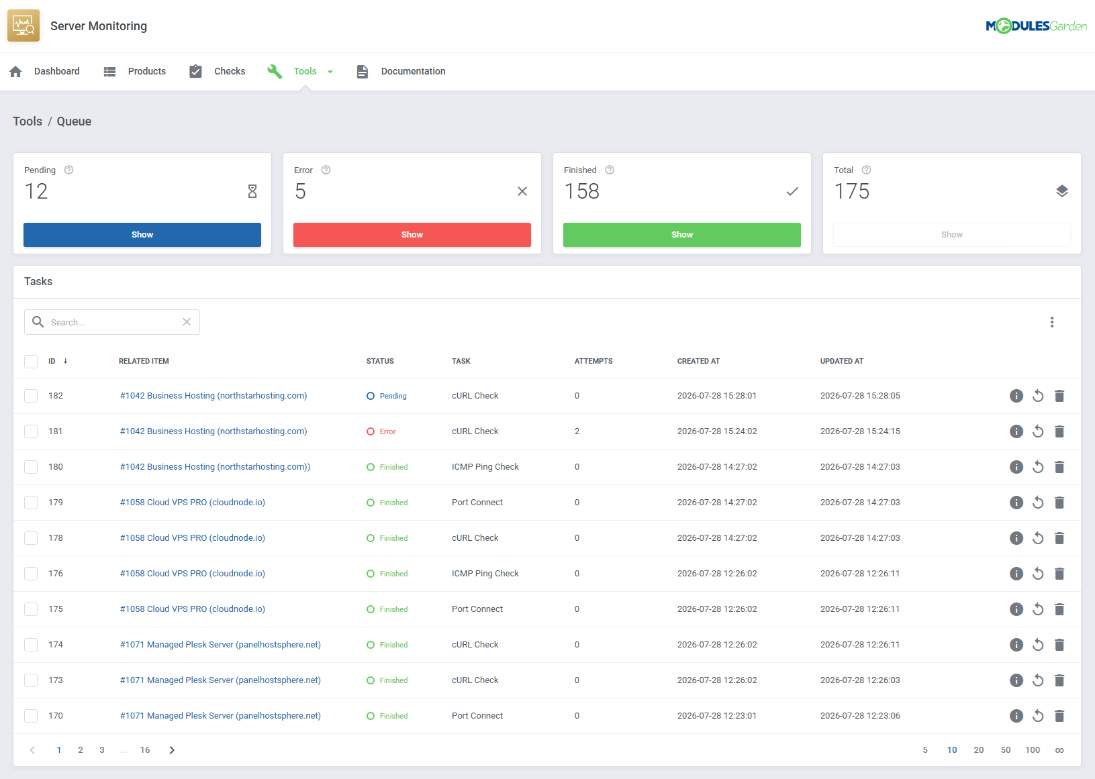Check the box for task 175
This screenshot has width=1095, height=779.
(31, 609)
